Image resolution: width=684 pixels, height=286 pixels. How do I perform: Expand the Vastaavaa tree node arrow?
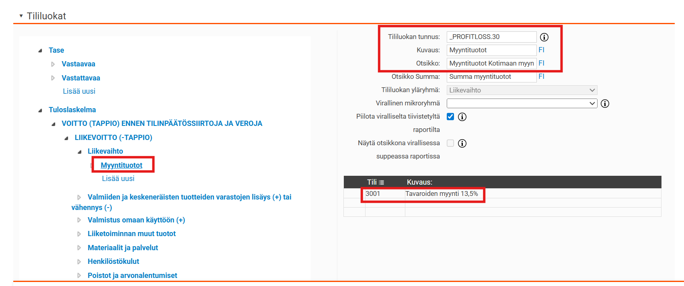click(x=53, y=64)
